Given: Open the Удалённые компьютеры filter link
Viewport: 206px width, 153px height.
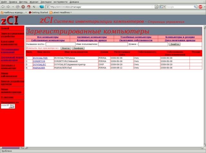Looking at the screenshot, I should click(x=136, y=37).
